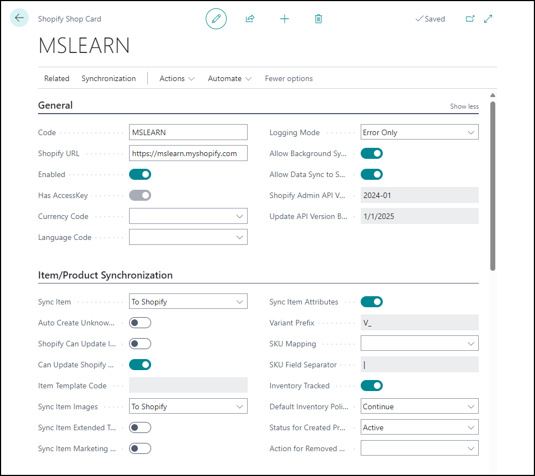Click the Shopify URL field
The width and height of the screenshot is (535, 476).
click(x=188, y=153)
